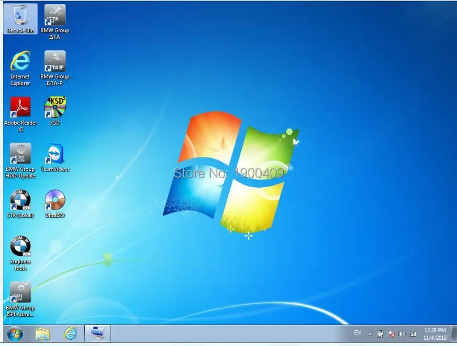This screenshot has height=346, width=457.
Task: Click the Action Center flag icon
Action: point(392,334)
